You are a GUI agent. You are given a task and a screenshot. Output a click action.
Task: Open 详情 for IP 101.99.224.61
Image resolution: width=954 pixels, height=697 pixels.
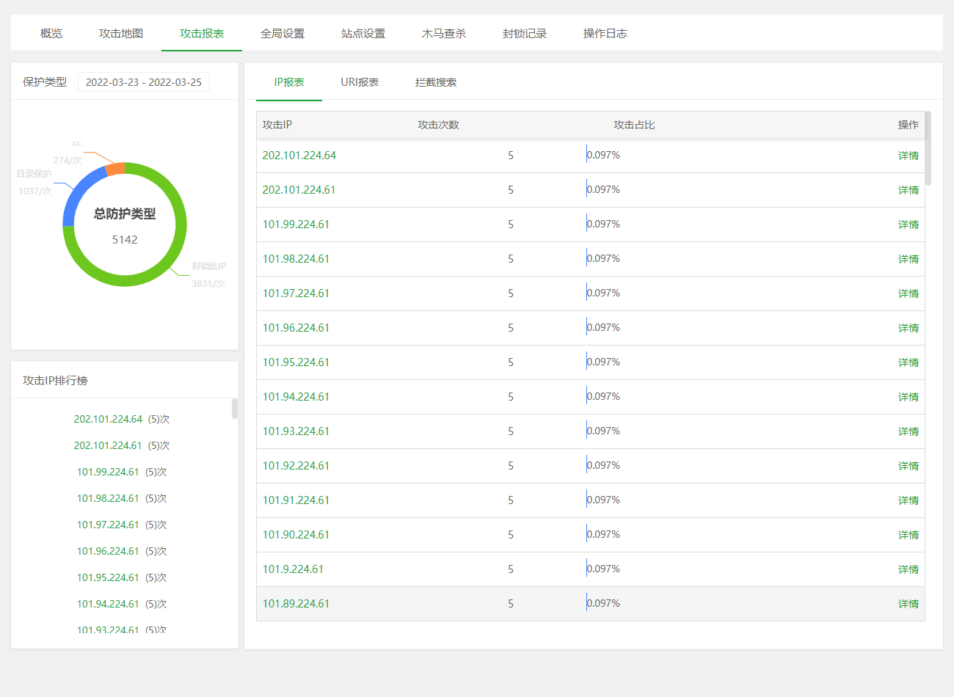[x=908, y=225]
